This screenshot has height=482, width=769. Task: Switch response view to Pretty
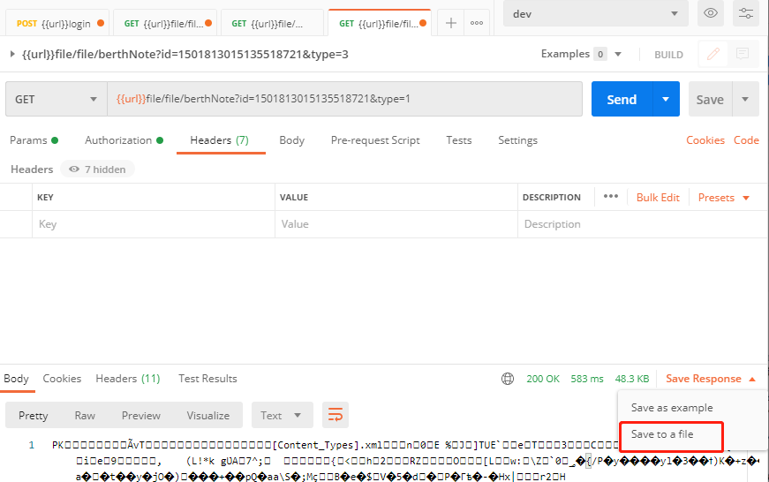pos(33,415)
